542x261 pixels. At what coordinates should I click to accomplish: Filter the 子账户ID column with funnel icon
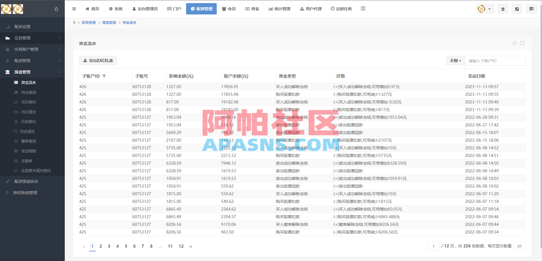point(104,76)
